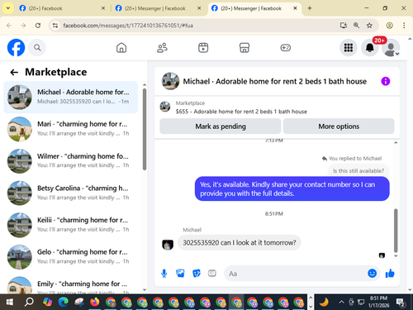Viewport: 413px width, 310px height.
Task: Open Chrome three-dot menu
Action: click(404, 26)
